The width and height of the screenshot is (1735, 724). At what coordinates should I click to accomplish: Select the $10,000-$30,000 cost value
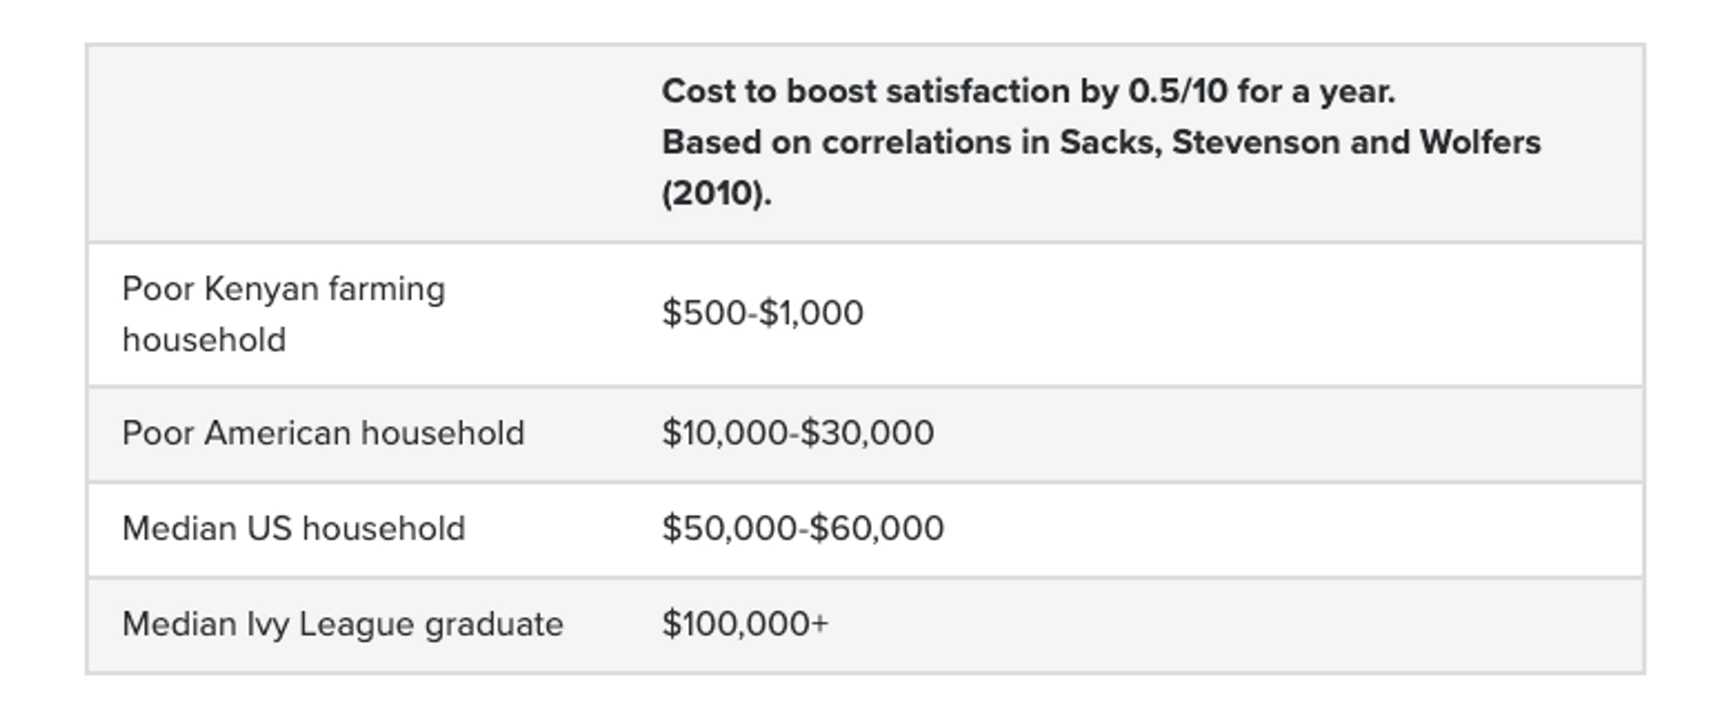coord(797,433)
